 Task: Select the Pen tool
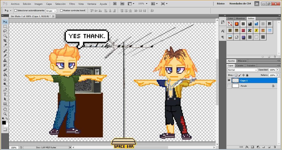(5, 89)
